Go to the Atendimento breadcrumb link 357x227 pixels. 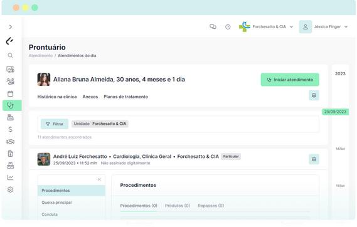click(x=41, y=56)
